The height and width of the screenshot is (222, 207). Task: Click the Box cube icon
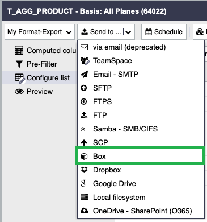(84, 157)
